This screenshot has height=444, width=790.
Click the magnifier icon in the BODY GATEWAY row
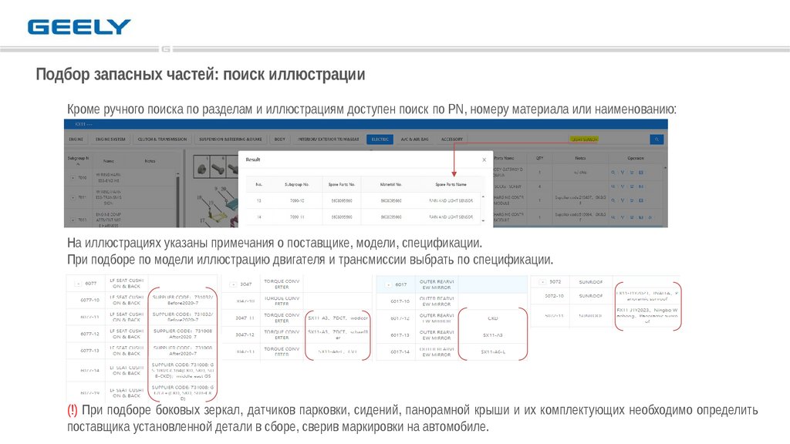pos(613,172)
